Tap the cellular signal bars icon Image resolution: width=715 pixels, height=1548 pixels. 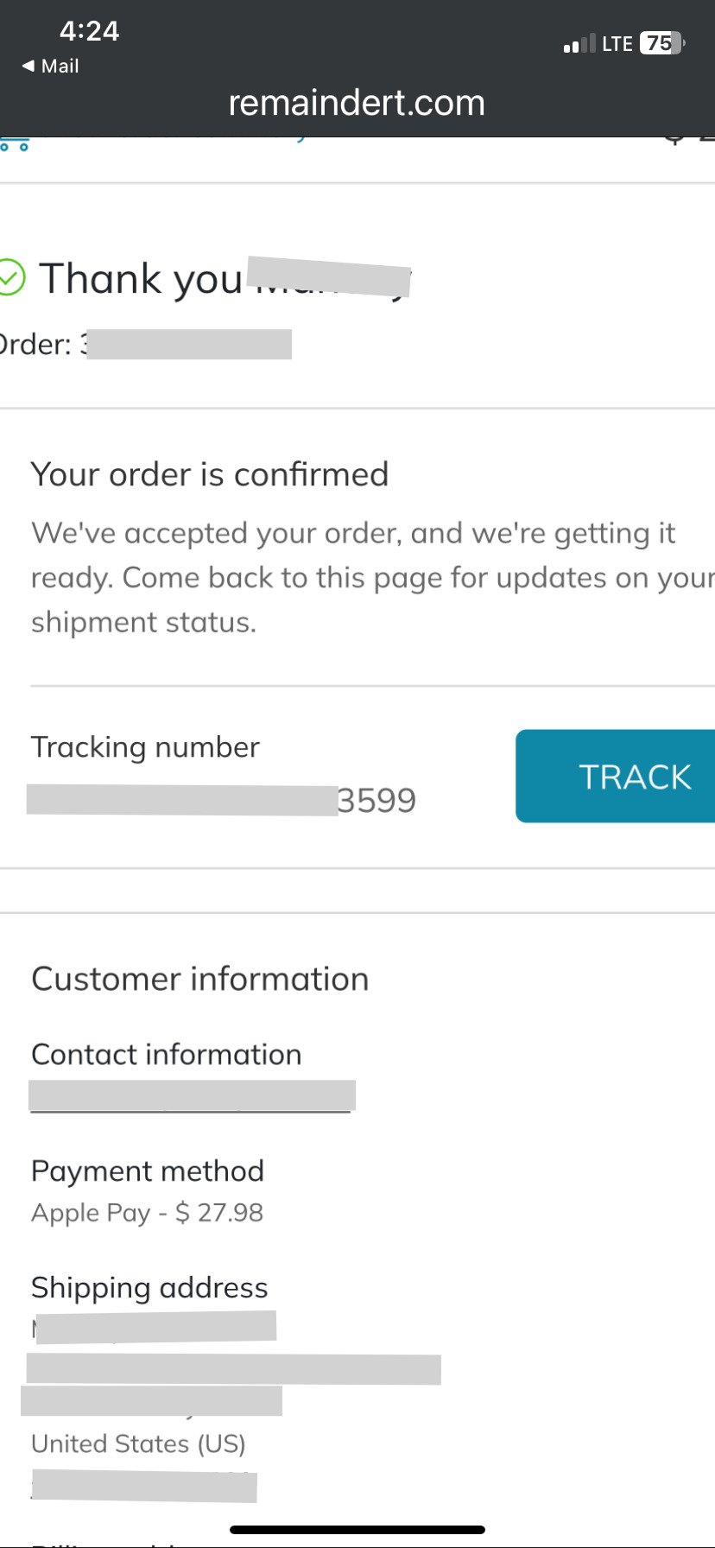click(579, 44)
